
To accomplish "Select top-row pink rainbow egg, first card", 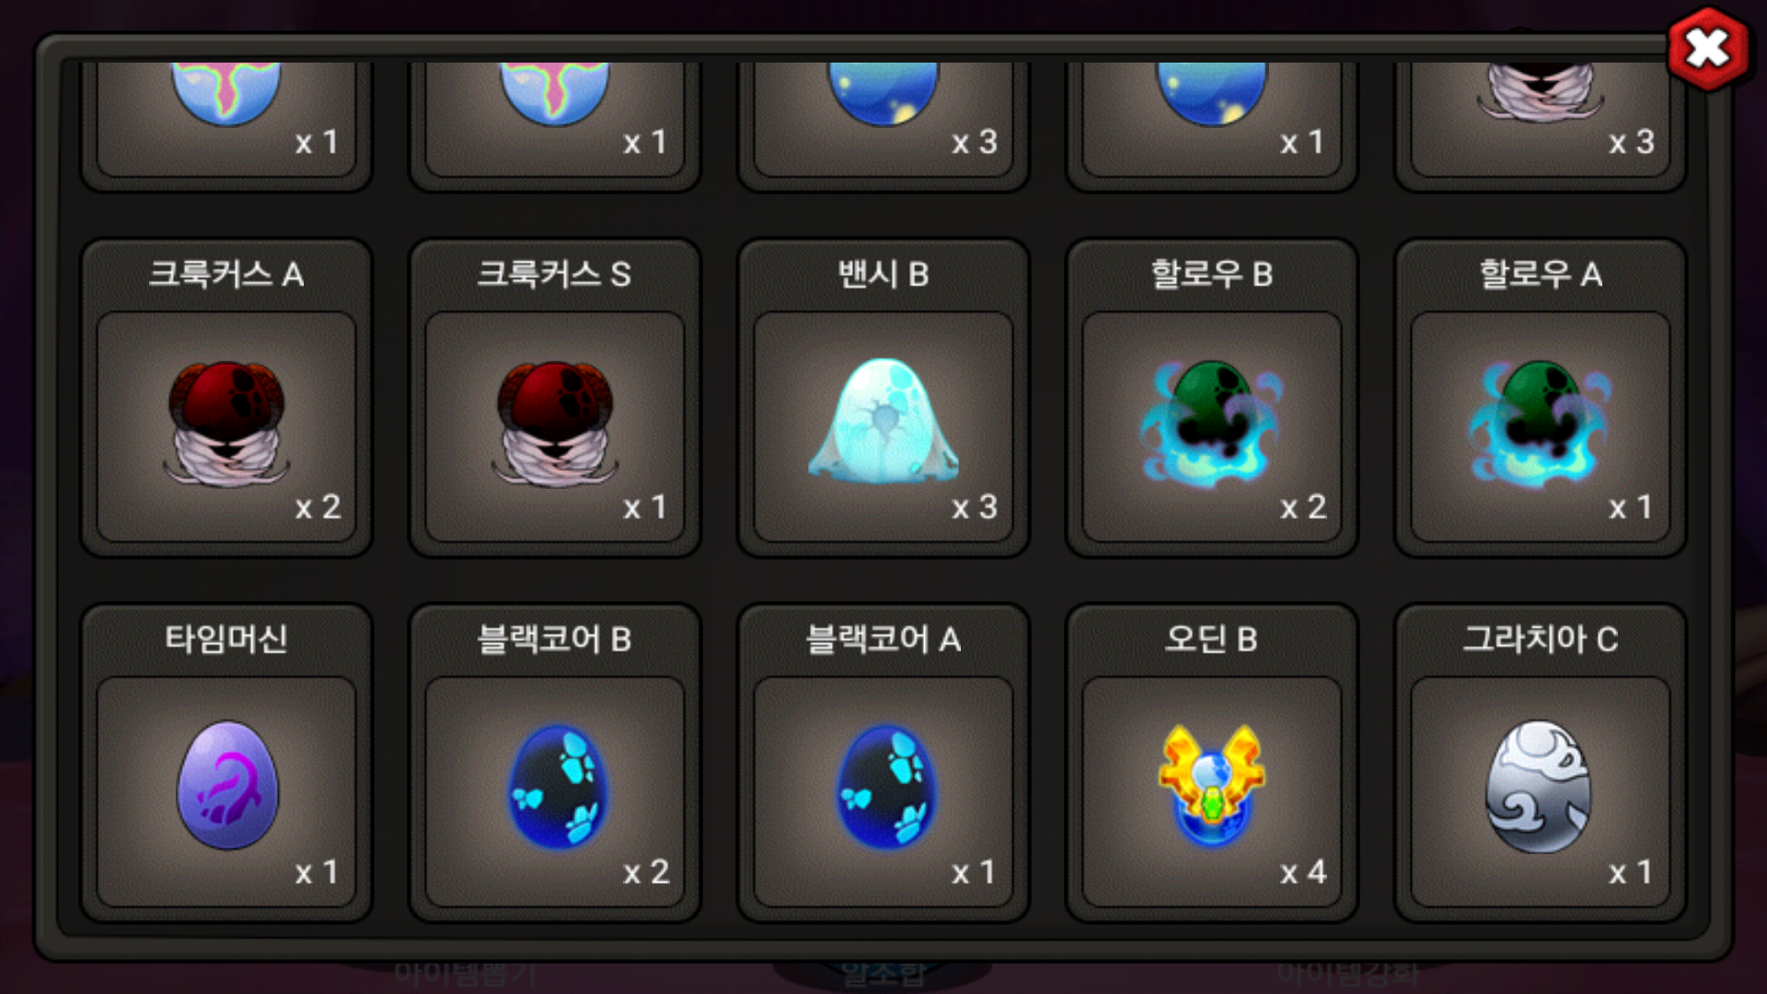I will [x=226, y=119].
